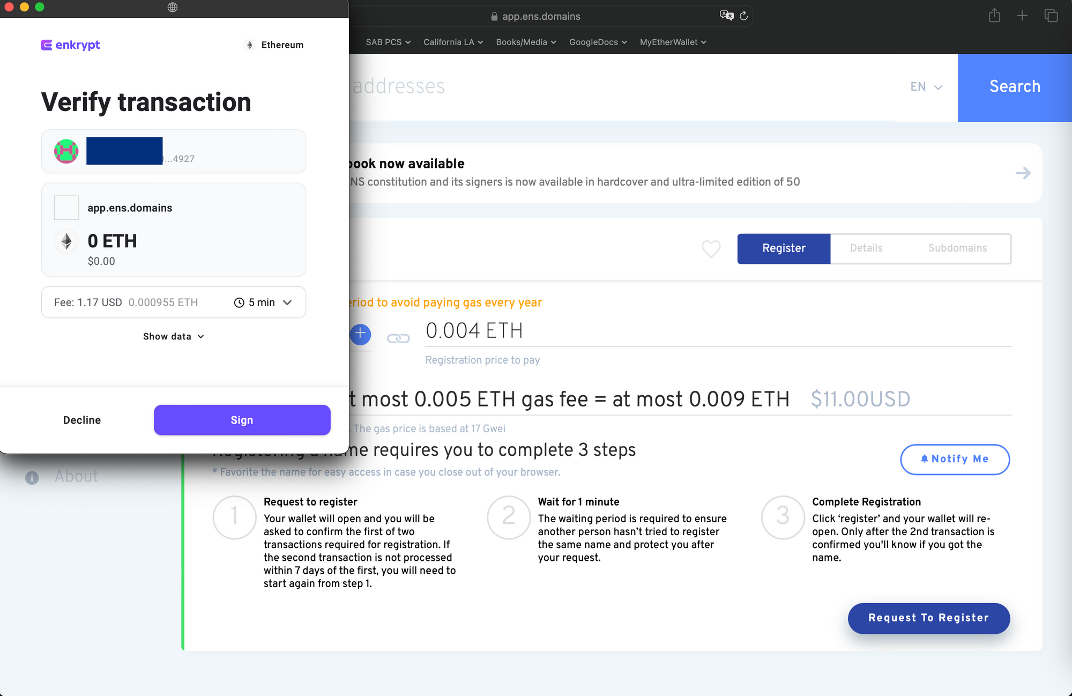Click the translate page icon in address bar
Screen dimensions: 1072x696
coord(726,16)
